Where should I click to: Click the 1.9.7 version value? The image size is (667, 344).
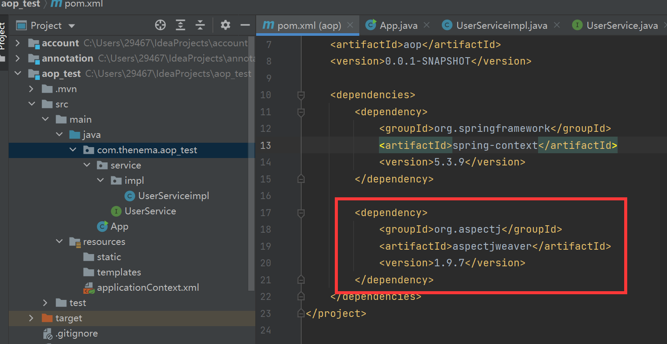point(449,263)
